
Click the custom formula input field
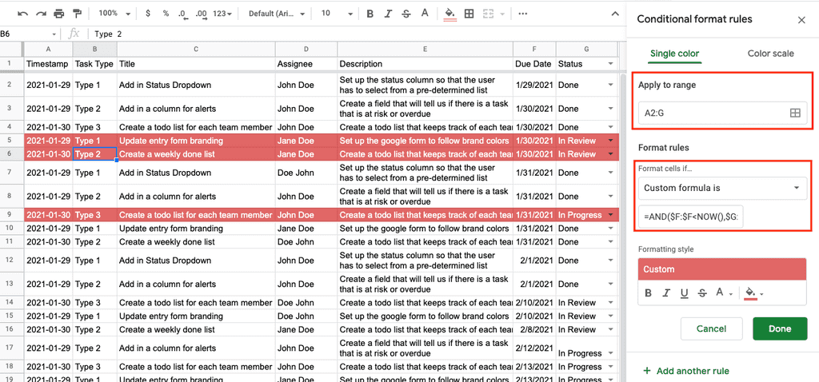coord(692,217)
